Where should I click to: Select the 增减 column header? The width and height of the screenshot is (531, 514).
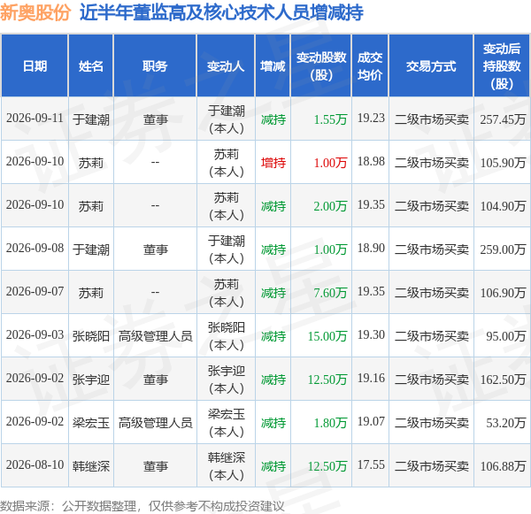273,66
